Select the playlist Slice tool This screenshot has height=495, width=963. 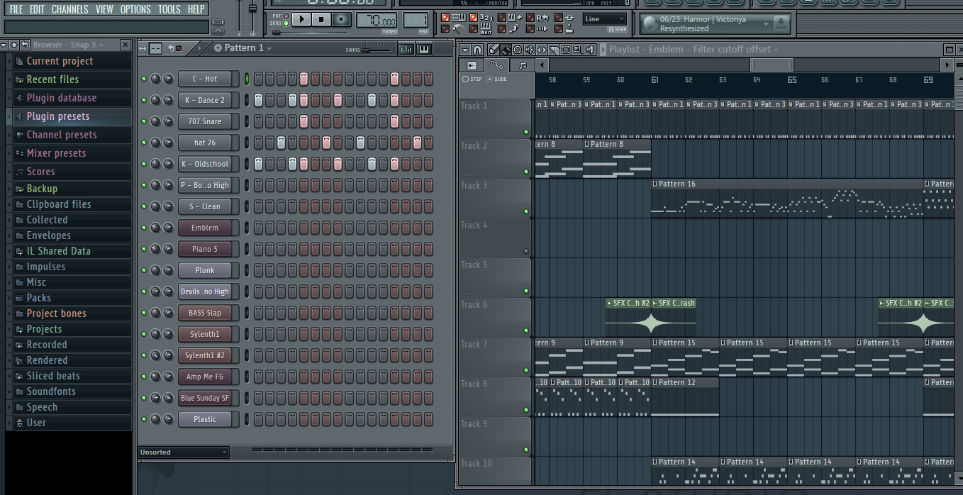coord(554,50)
